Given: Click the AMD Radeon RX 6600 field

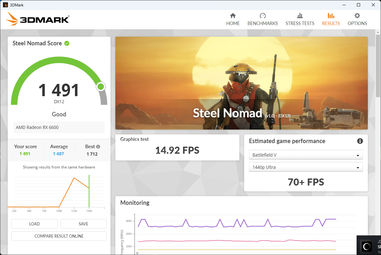Looking at the screenshot, I should 59,127.
